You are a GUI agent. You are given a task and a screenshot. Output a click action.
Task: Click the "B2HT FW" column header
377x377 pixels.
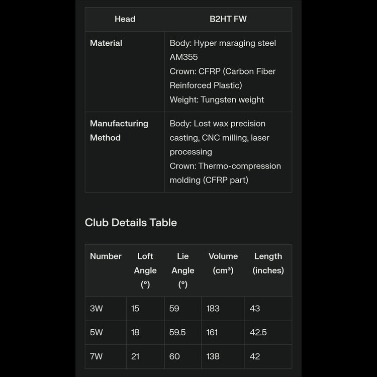point(228,19)
